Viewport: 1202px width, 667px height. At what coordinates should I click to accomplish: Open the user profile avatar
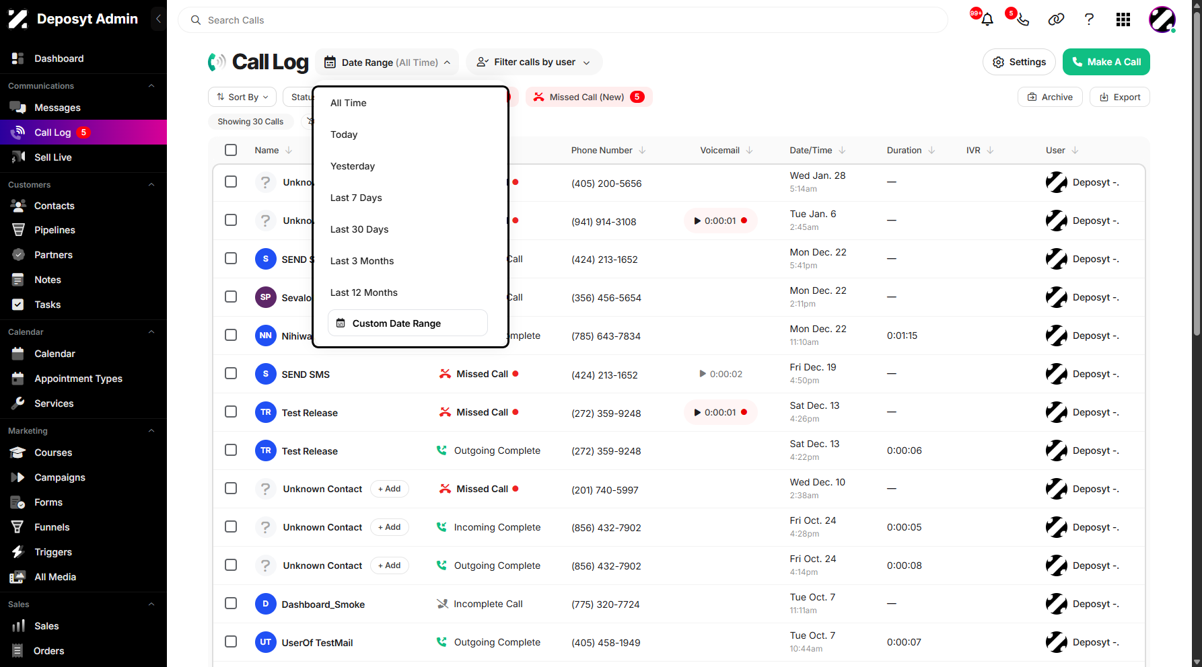[x=1162, y=19]
